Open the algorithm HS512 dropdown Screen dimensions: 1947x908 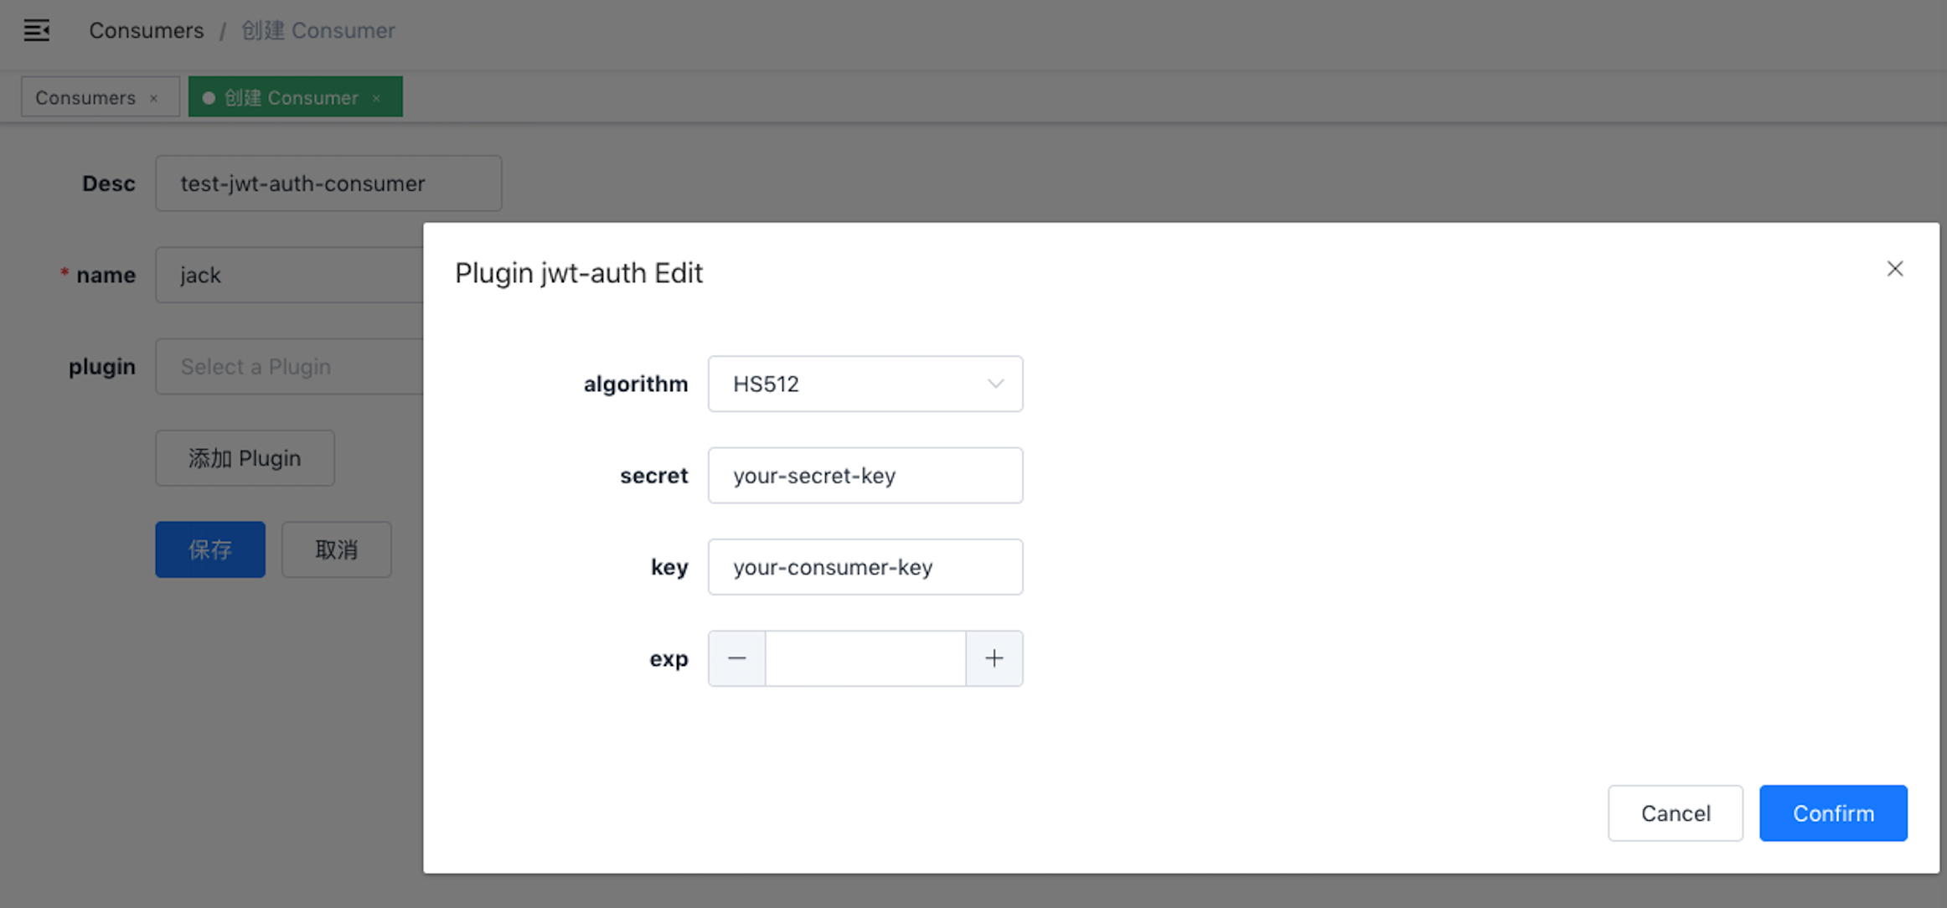[846, 384]
